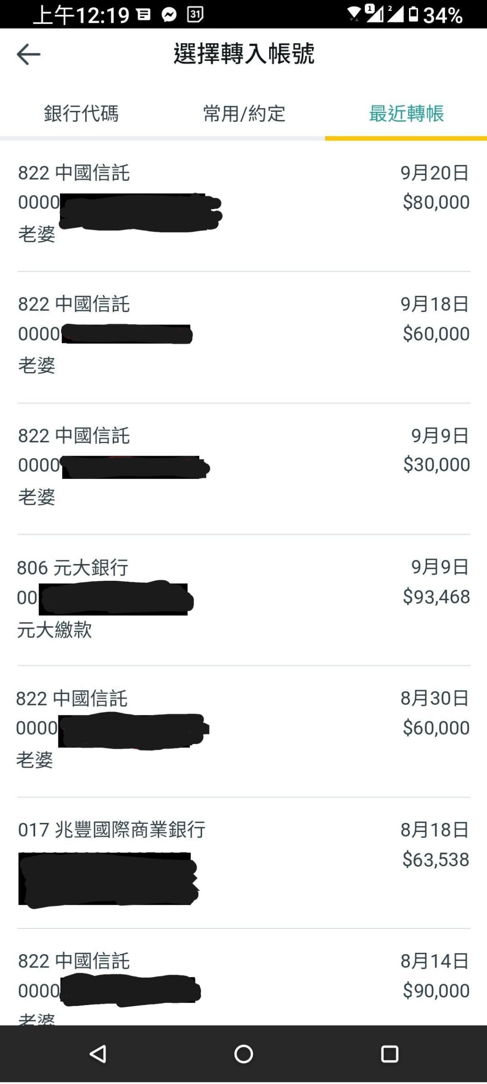Switch to the 銀行代碼 tab
487x1084 pixels.
coord(81,114)
